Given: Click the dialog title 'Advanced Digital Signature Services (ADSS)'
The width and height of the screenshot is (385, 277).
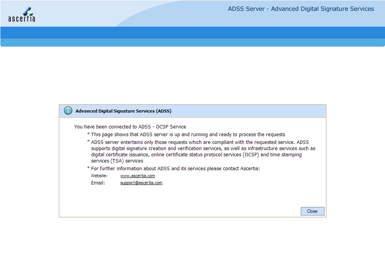Looking at the screenshot, I should click(123, 111).
